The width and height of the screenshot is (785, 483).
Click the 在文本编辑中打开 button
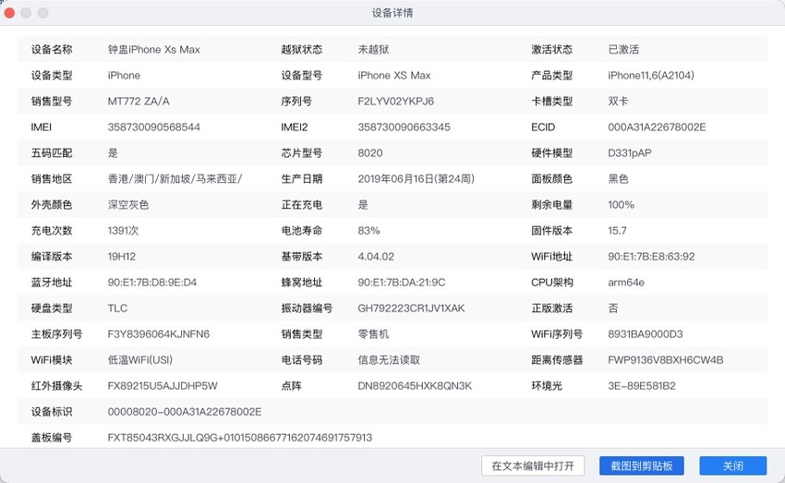(533, 466)
